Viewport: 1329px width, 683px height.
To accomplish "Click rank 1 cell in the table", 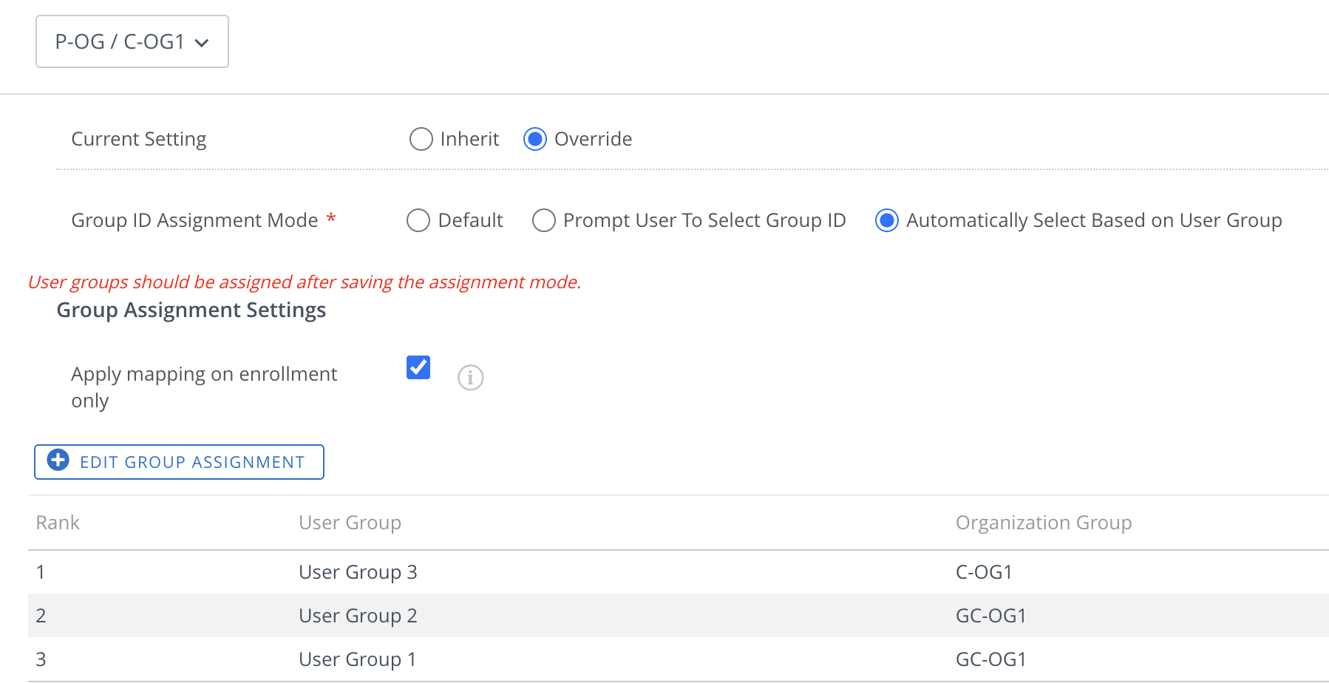I will point(41,572).
